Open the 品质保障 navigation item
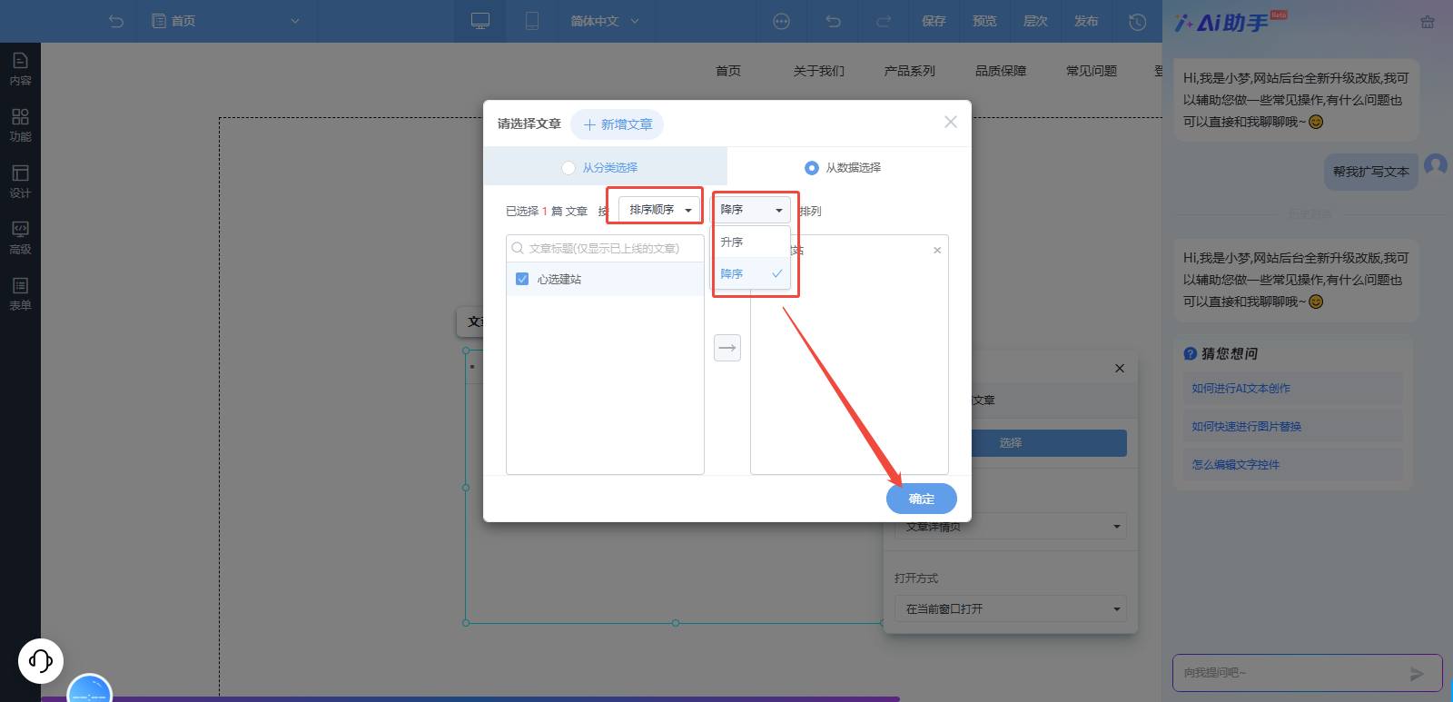Screen dimensions: 1453x702 pyautogui.click(x=1001, y=71)
